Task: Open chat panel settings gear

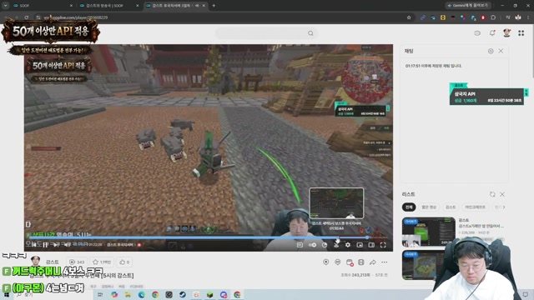Action: [x=491, y=51]
